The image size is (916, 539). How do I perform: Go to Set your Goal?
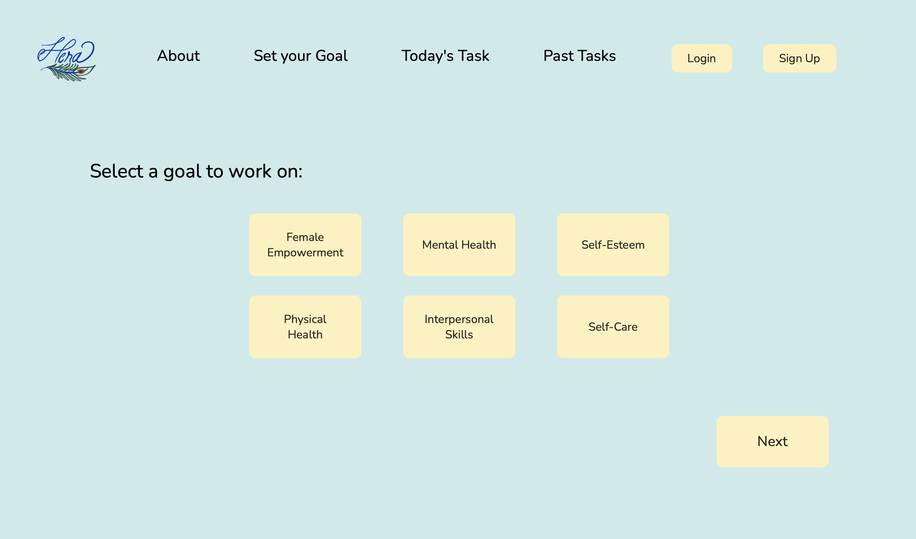[300, 56]
